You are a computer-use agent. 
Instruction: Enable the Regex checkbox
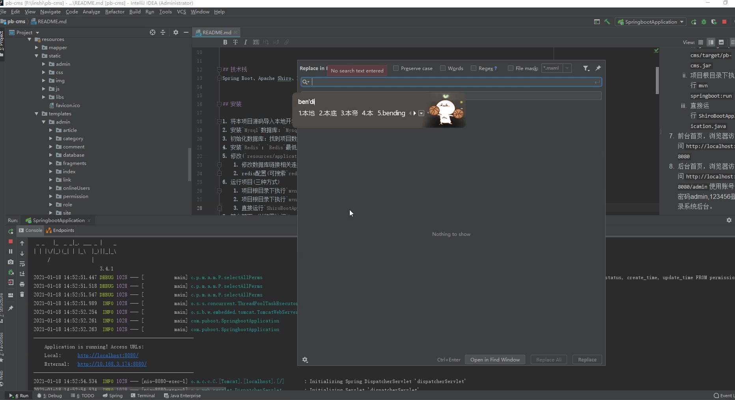(x=474, y=68)
